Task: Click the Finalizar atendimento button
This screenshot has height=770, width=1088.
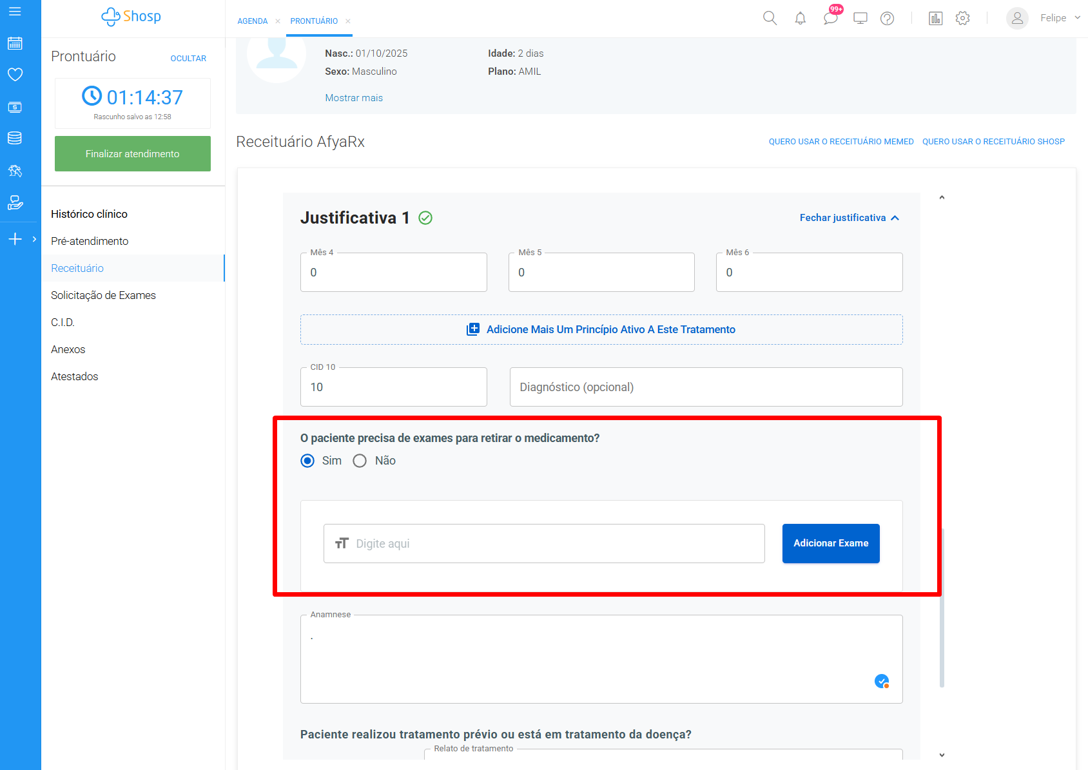Action: click(132, 153)
